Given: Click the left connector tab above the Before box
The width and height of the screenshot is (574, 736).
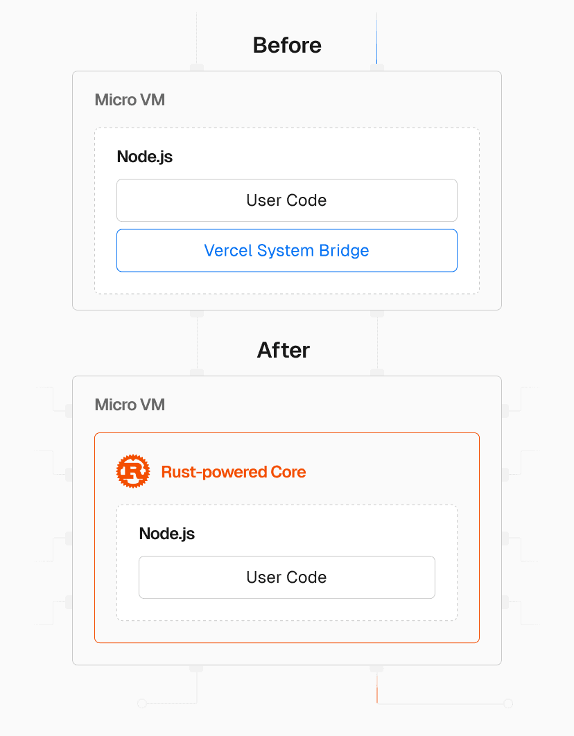Looking at the screenshot, I should pos(197,67).
